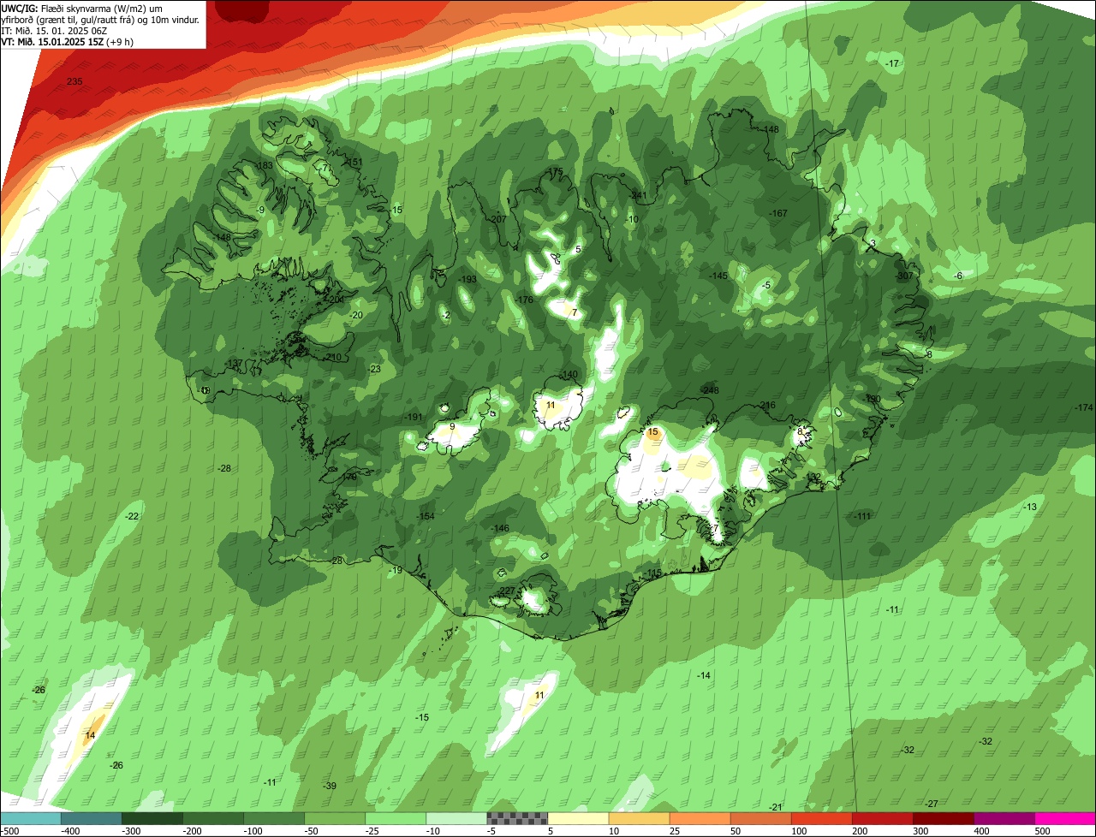
Task: Pick the legend swatch between -100 and -50
Action: (x=274, y=818)
